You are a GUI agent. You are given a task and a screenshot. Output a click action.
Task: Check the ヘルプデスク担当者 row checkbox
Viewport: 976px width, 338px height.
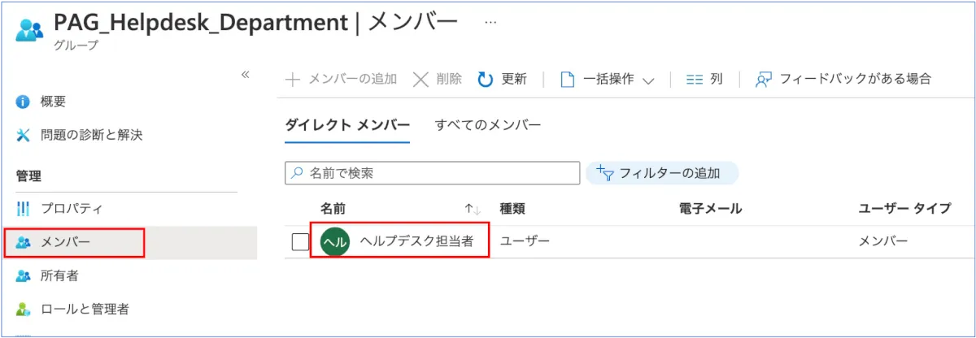pos(300,241)
